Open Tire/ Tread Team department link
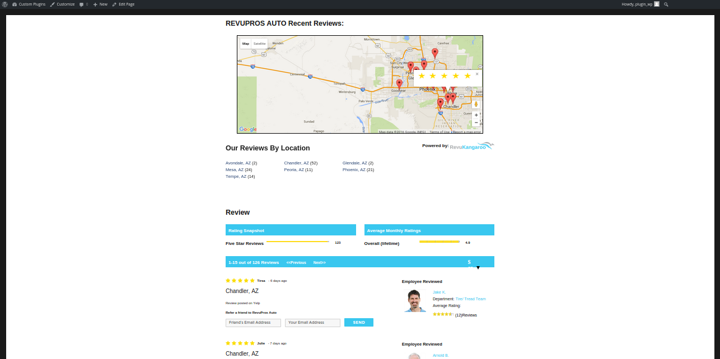The width and height of the screenshot is (720, 359). pyautogui.click(x=471, y=299)
